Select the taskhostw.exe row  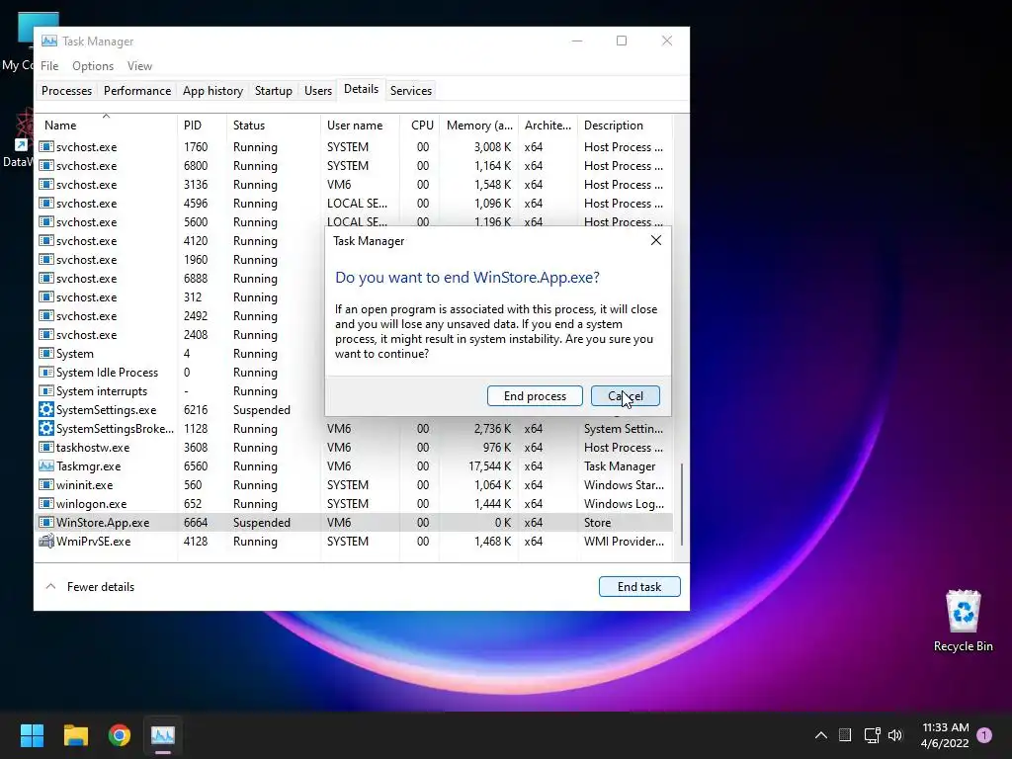tap(355, 448)
